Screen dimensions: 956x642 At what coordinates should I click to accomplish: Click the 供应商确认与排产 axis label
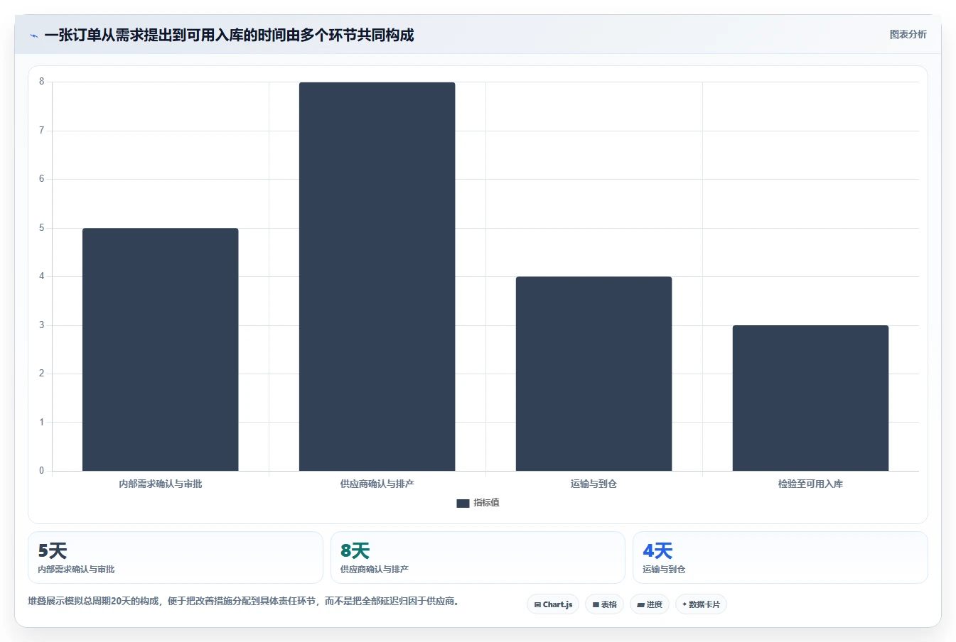click(x=377, y=484)
